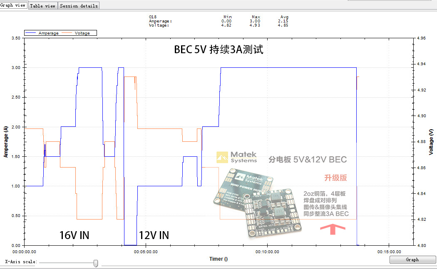Select the 00:15:00.00 time axis label
This screenshot has height=269, width=437.
pos(389,252)
